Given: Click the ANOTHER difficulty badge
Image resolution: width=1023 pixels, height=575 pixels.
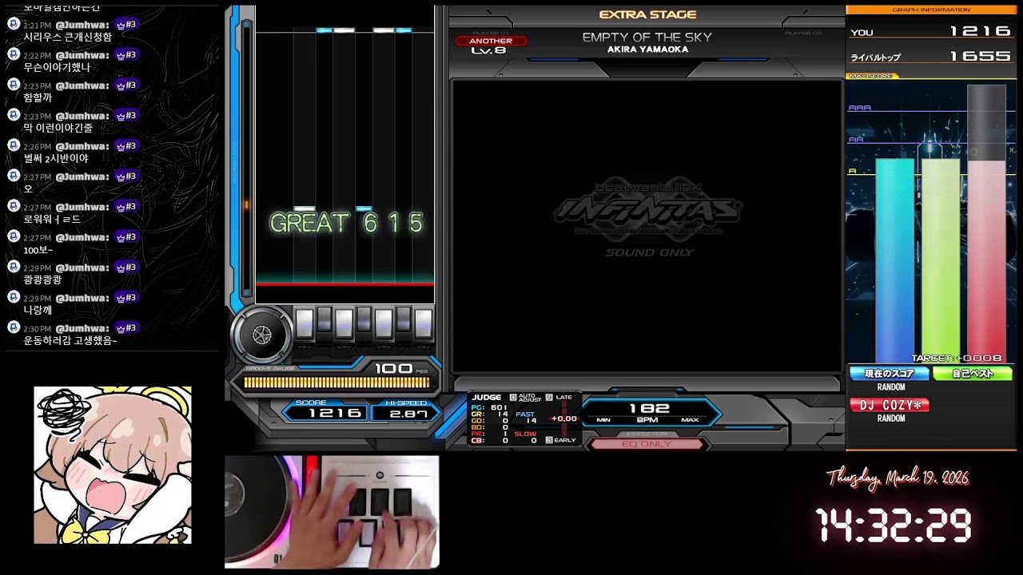Looking at the screenshot, I should (491, 41).
